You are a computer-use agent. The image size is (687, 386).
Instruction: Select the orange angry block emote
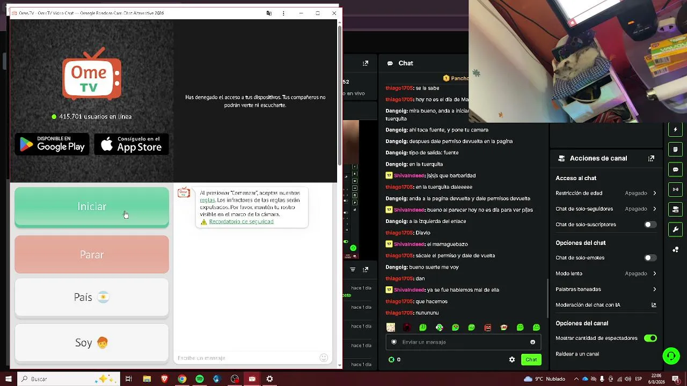[488, 328]
